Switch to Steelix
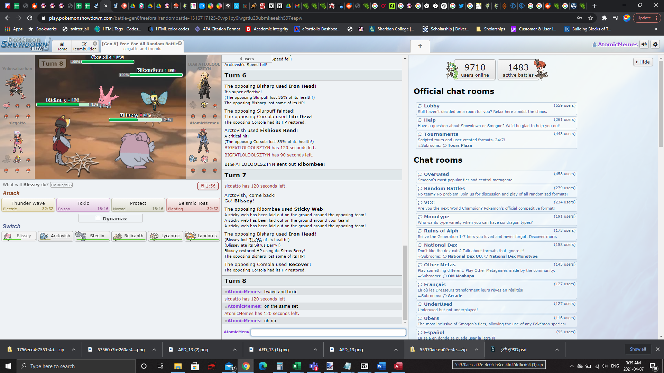This screenshot has width=664, height=373. pos(92,236)
